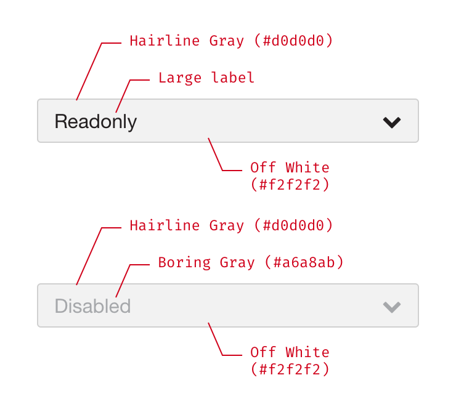Click the red leader line from Boring Gray
Viewport: 456px width, 399px height.
pos(123,280)
